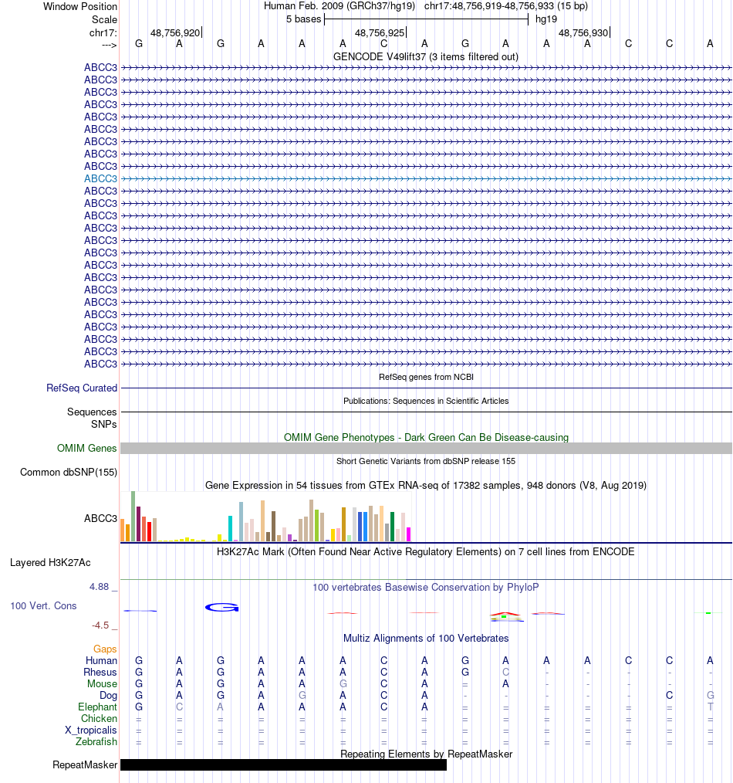
Task: Open the GENCODE V49lift37 track title
Action: [x=426, y=57]
